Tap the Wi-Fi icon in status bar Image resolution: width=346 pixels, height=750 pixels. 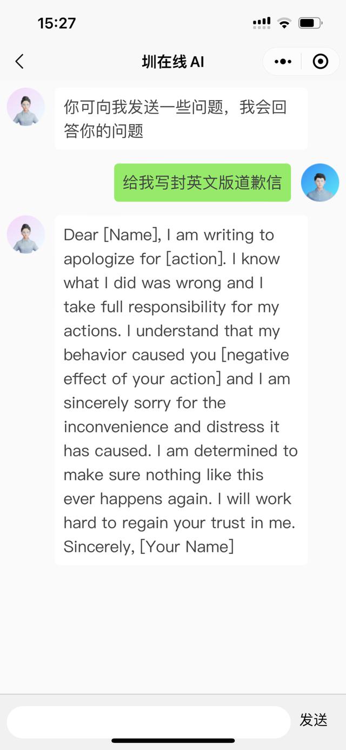pyautogui.click(x=284, y=23)
